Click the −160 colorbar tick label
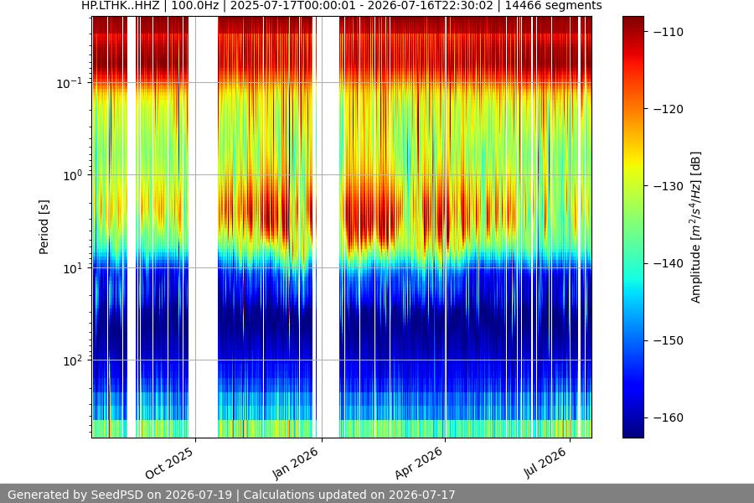The height and width of the screenshot is (503, 754). [x=669, y=417]
